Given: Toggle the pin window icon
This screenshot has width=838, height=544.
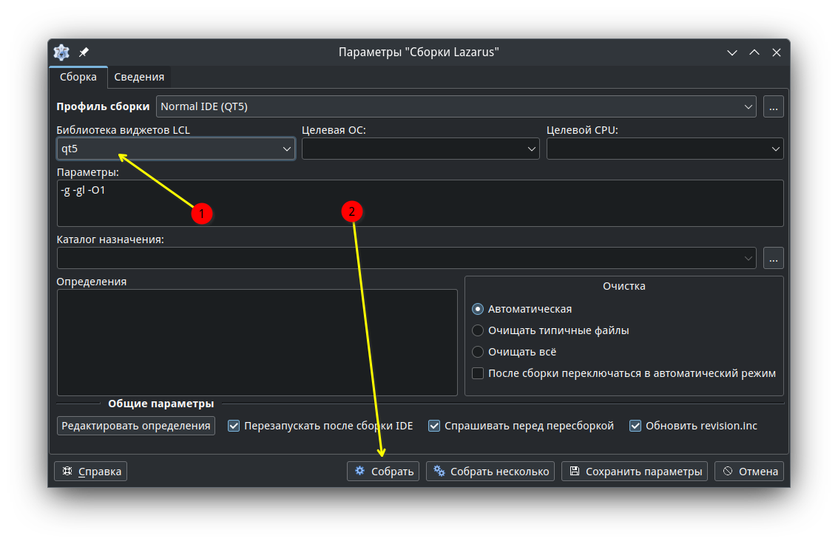Looking at the screenshot, I should click(x=84, y=52).
